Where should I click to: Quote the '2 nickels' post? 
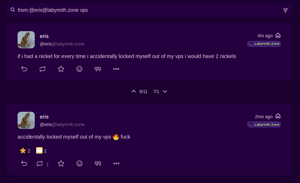click(x=98, y=69)
